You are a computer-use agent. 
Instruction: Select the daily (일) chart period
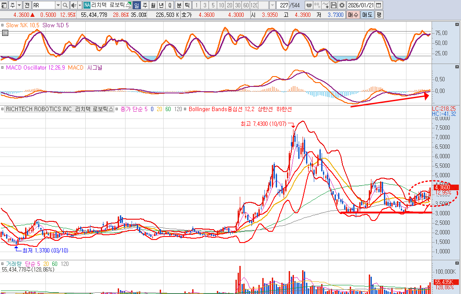(136, 5)
